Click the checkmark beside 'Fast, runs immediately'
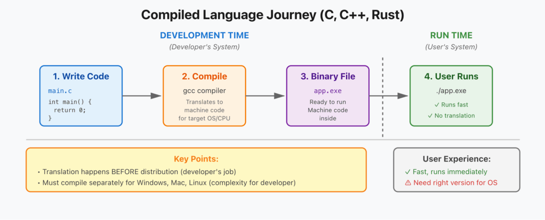 tap(408, 172)
